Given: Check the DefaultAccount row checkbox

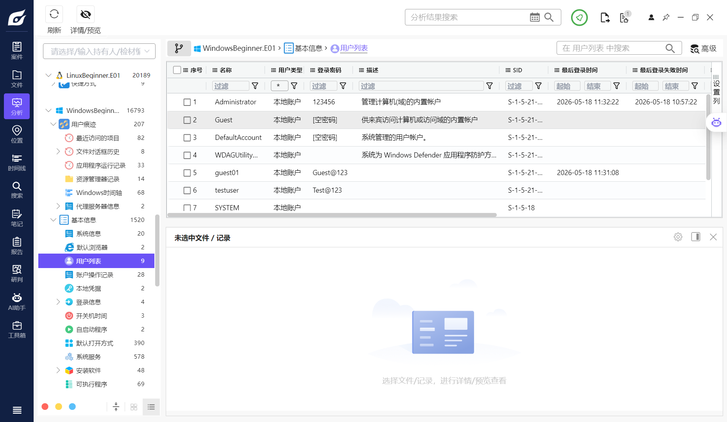Looking at the screenshot, I should pyautogui.click(x=187, y=138).
